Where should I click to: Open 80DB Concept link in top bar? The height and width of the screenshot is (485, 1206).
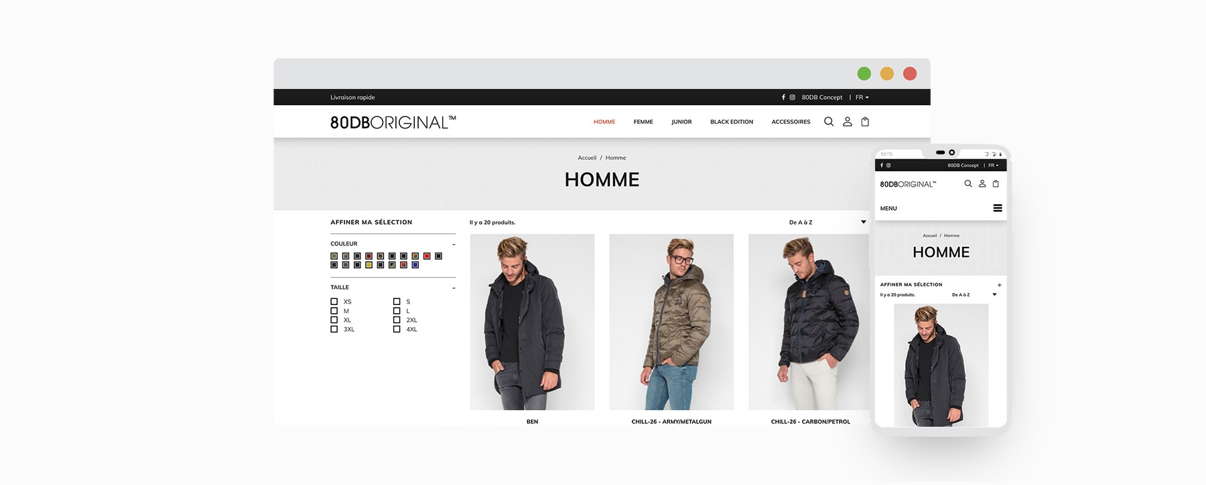tap(822, 97)
